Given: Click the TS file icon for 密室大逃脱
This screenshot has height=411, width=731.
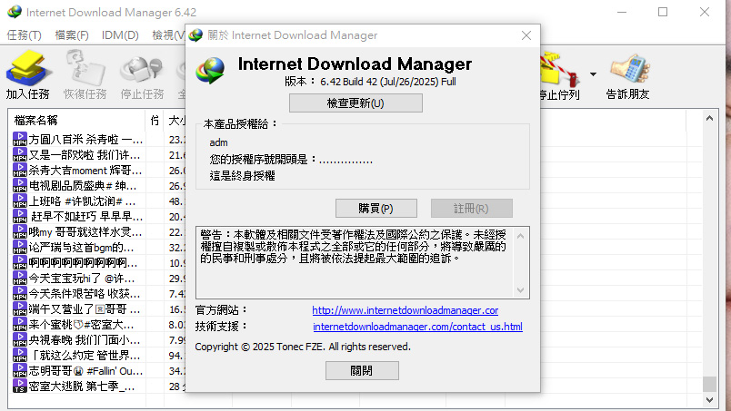Looking at the screenshot, I should (19, 387).
